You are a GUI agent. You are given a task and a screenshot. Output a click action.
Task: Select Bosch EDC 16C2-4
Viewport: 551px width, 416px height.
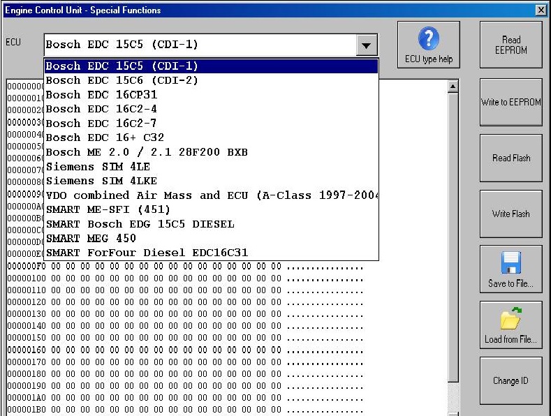coord(211,109)
